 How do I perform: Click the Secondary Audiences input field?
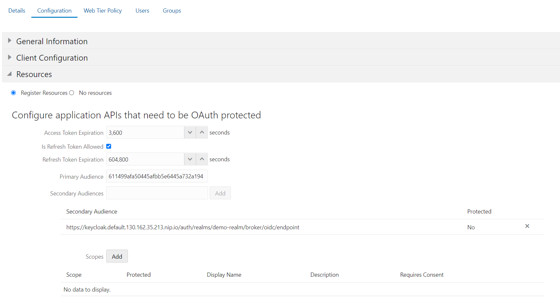click(x=157, y=193)
